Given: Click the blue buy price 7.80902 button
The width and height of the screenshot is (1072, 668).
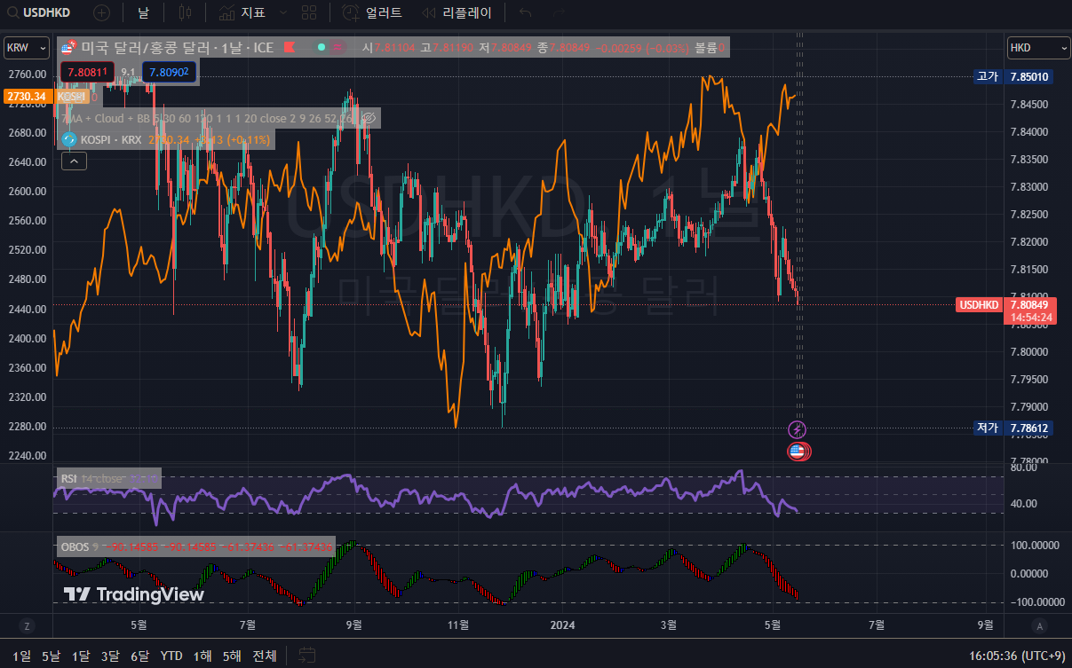Looking at the screenshot, I should pos(169,72).
